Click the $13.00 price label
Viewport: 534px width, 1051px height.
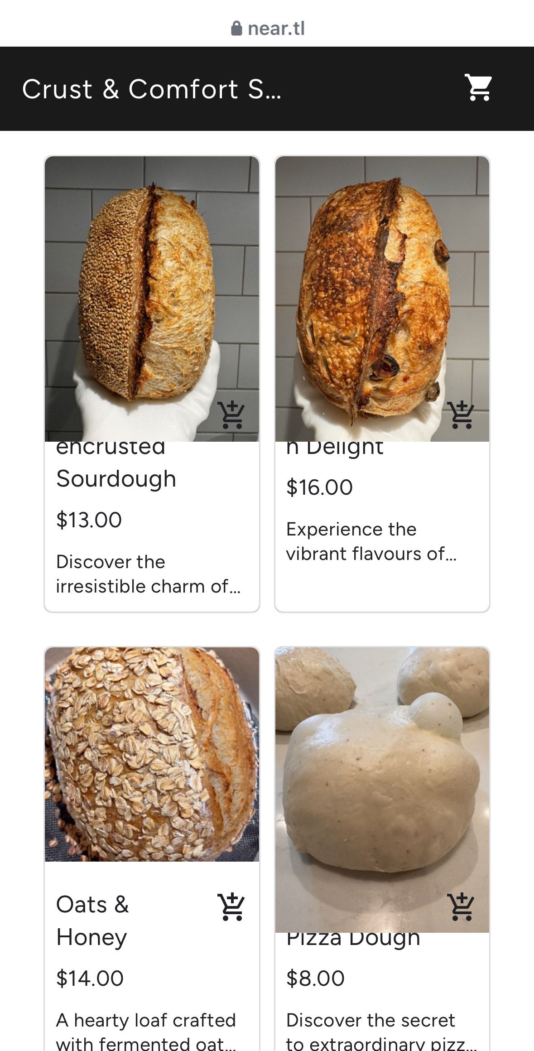click(x=89, y=520)
